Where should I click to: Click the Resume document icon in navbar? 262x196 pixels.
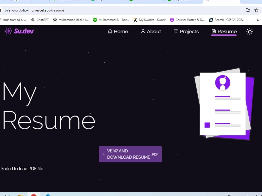click(x=214, y=31)
